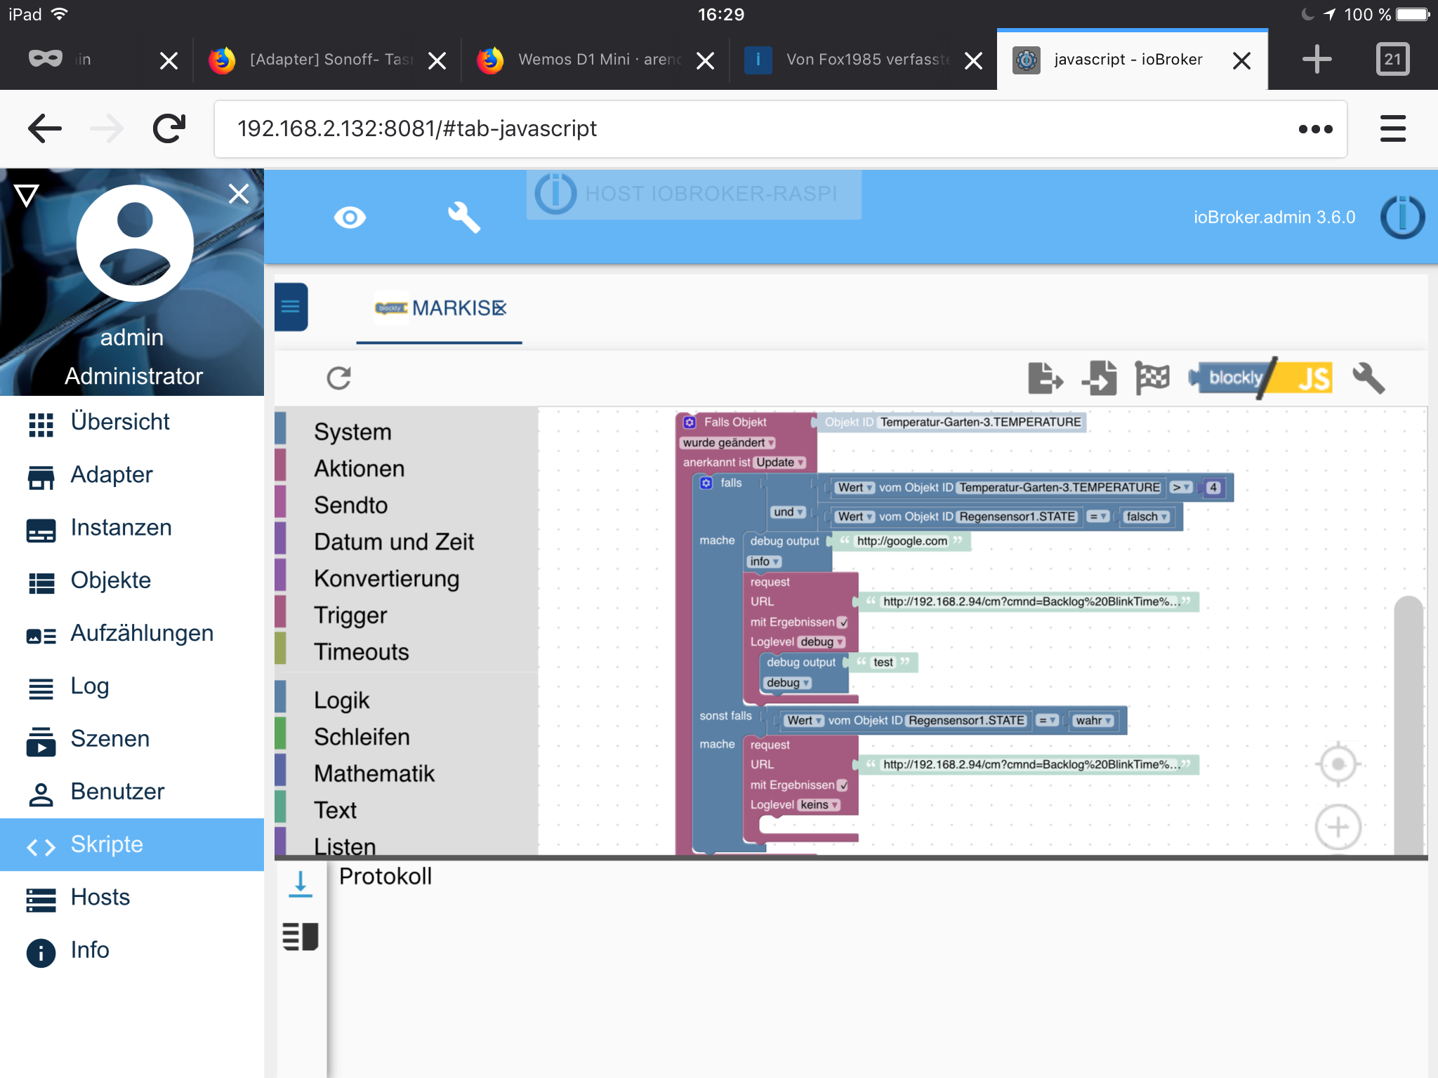Click the script reload icon

tap(339, 379)
